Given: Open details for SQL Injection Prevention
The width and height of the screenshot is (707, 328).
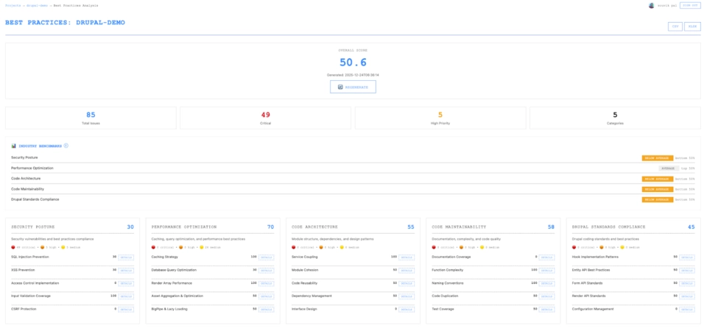Looking at the screenshot, I should (x=126, y=257).
